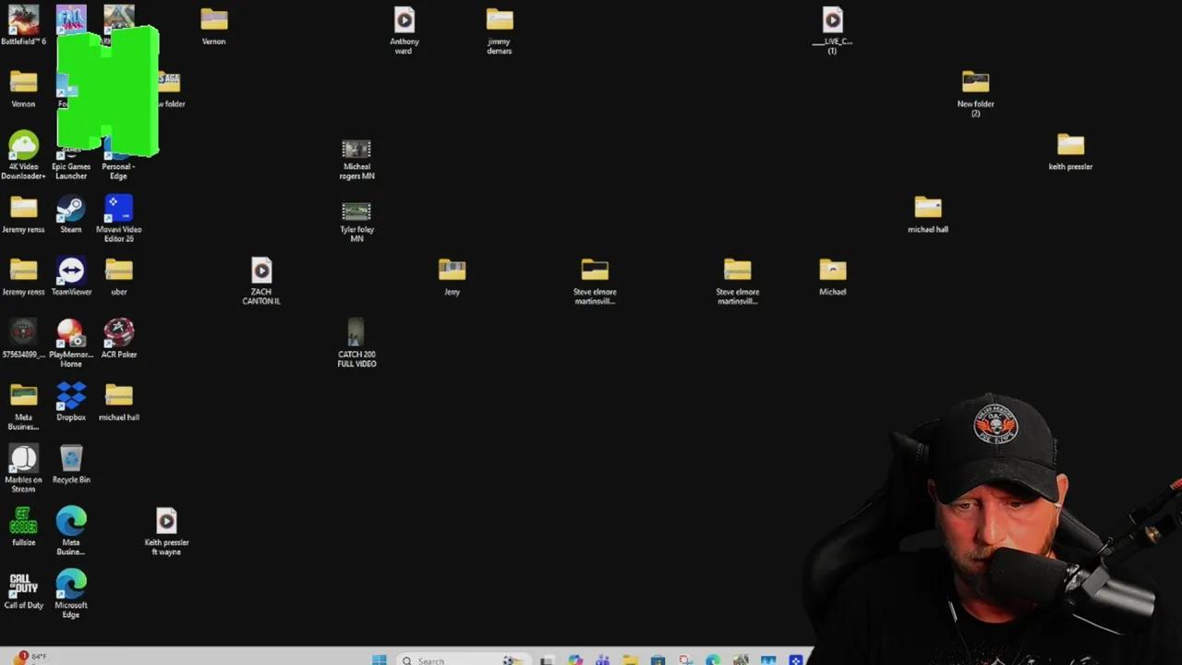This screenshot has width=1182, height=665.
Task: Select the Dropbox desktop icon
Action: (71, 403)
